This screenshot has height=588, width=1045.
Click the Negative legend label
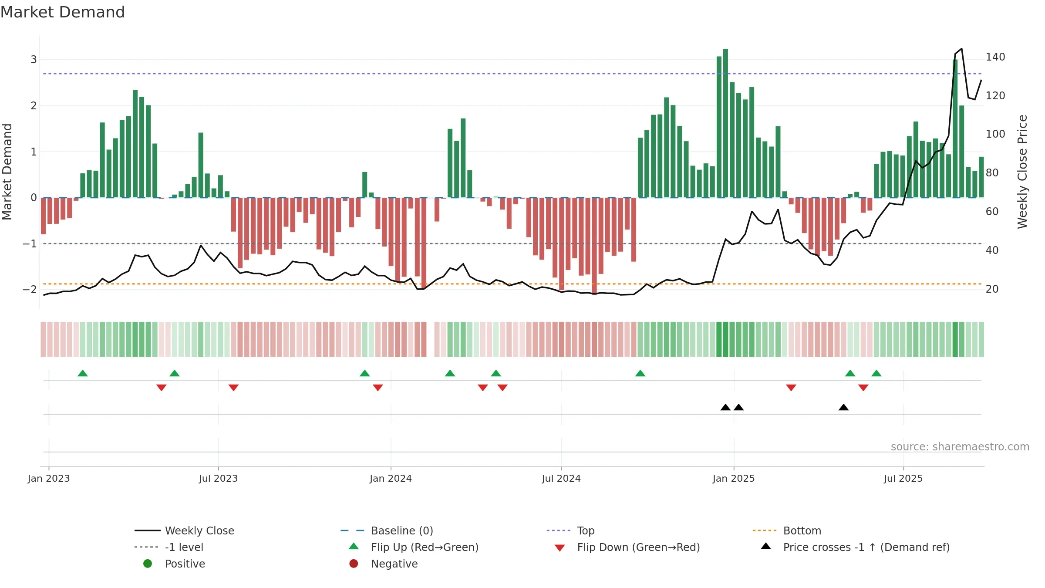pos(394,564)
